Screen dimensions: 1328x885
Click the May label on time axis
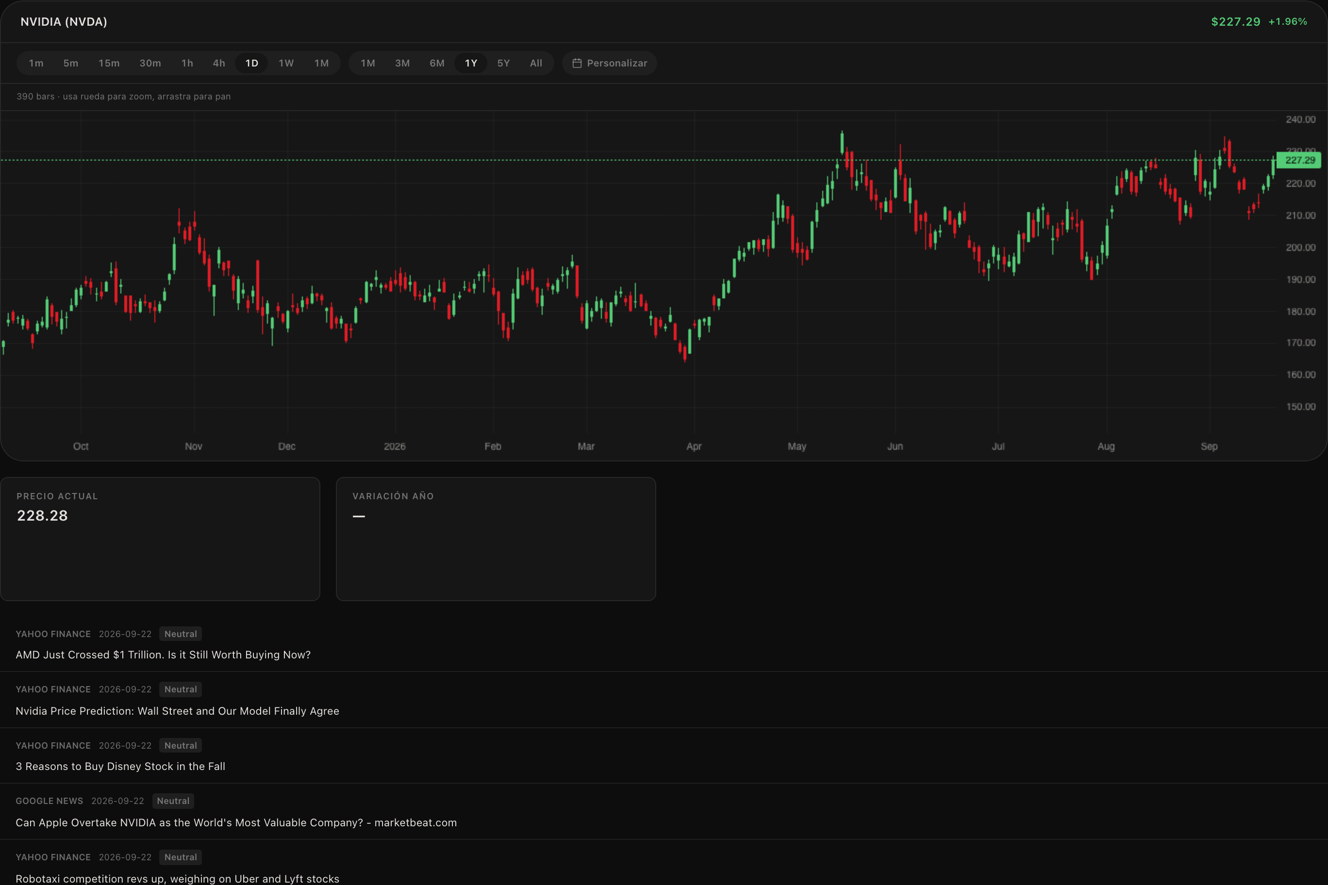[x=797, y=446]
